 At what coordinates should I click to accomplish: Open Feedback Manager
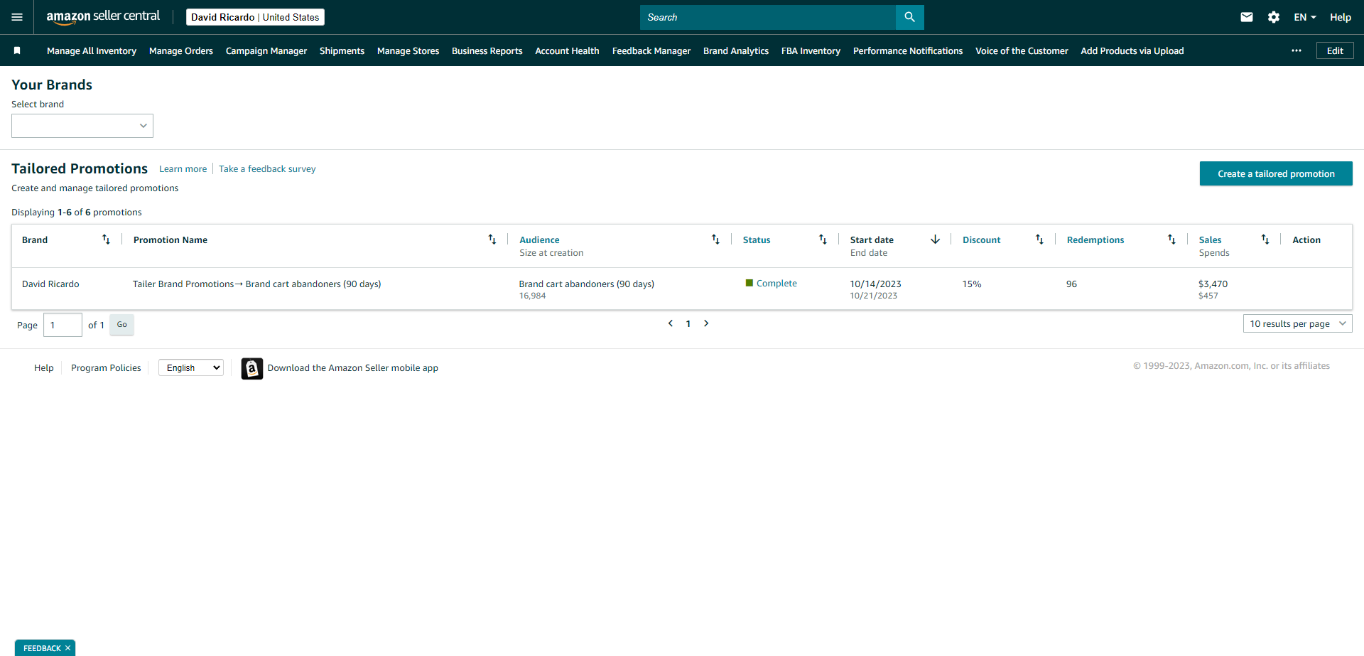pyautogui.click(x=651, y=50)
